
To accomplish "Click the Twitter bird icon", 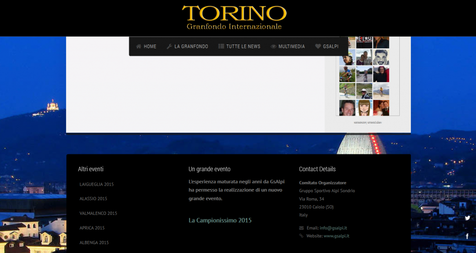I will [467, 218].
